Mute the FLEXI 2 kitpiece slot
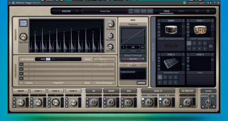Screen dimensions: 228x121 159,66
